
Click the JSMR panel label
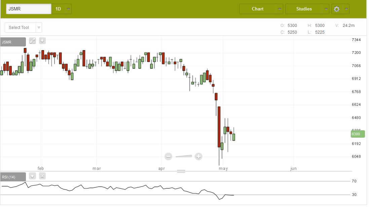(13, 42)
